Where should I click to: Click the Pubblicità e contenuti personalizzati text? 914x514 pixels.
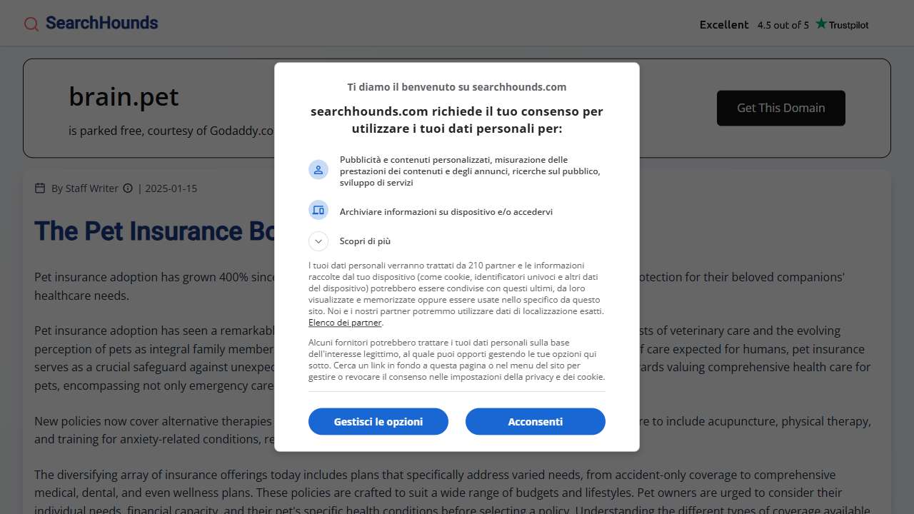click(x=470, y=171)
